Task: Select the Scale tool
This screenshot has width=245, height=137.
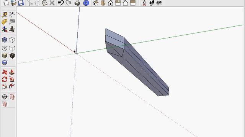Action: (x=5, y=86)
